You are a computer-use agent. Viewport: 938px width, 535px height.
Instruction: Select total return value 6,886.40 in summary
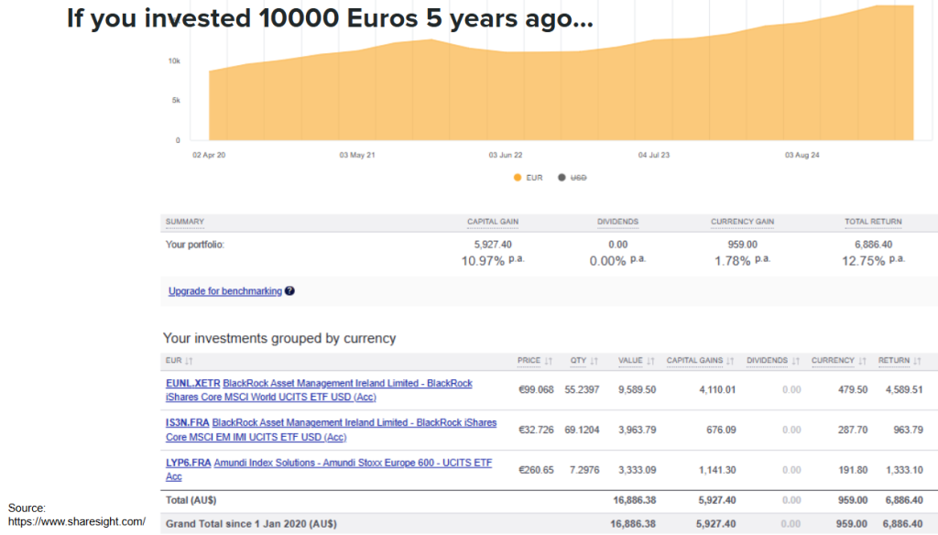[x=873, y=245]
